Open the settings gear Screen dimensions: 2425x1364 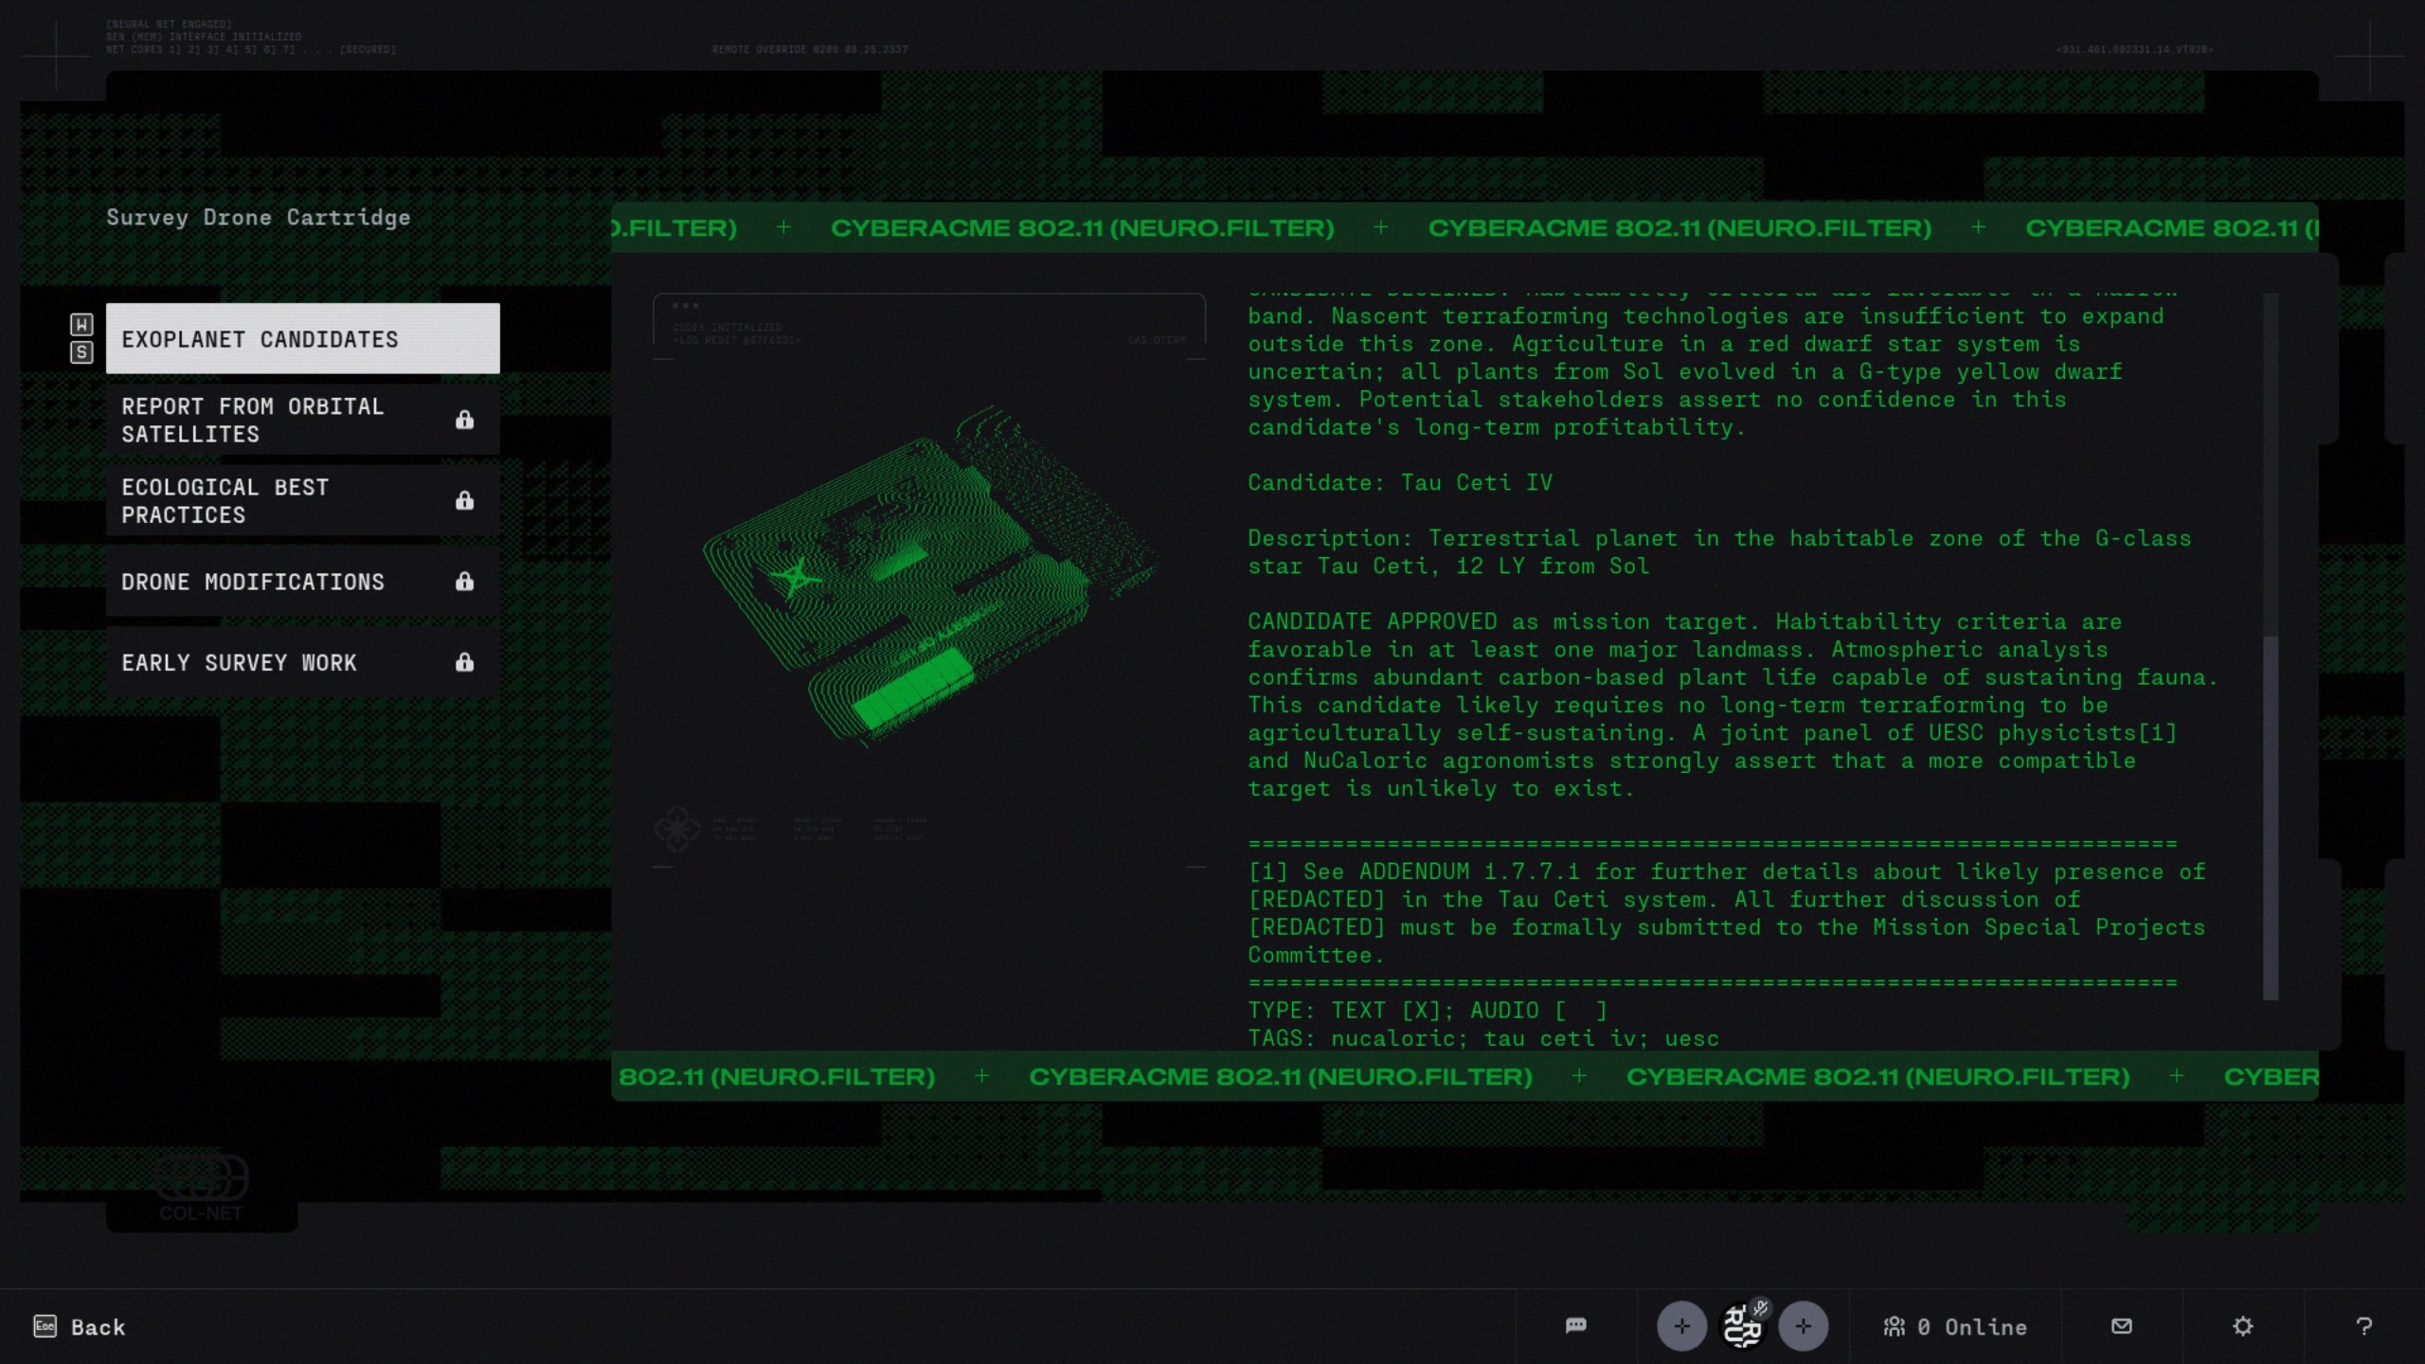[x=2242, y=1326]
